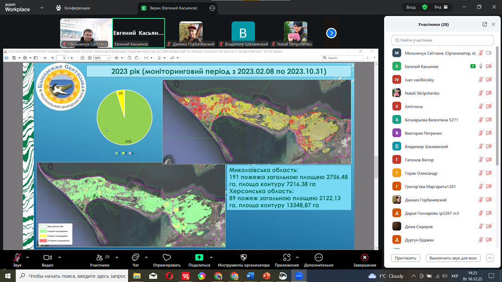The image size is (502, 282).
Task: Toggle camera with the Видео button
Action: [48, 258]
